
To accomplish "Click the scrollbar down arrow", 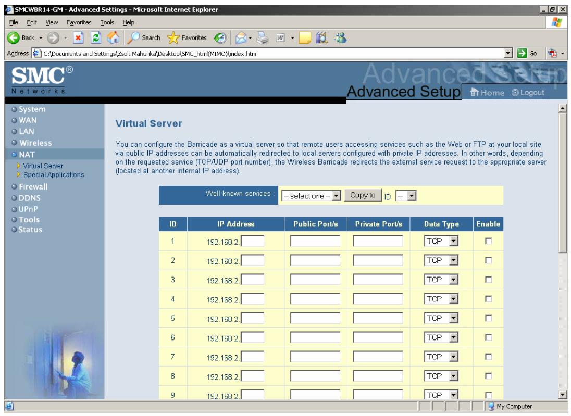I will coord(563,395).
